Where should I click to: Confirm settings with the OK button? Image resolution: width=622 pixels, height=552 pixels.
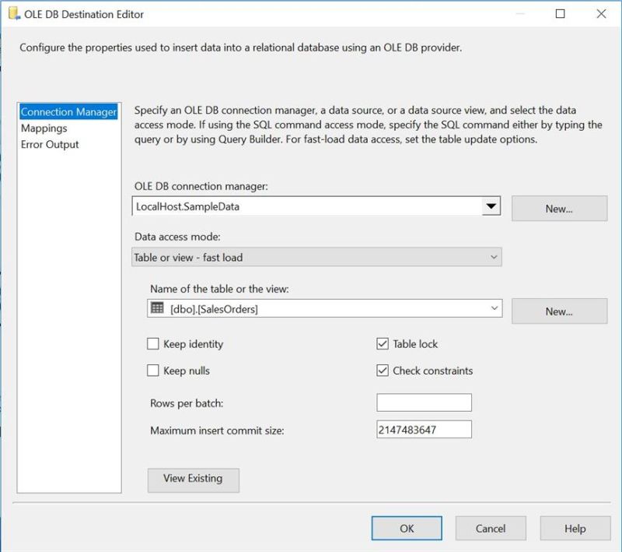(x=406, y=528)
